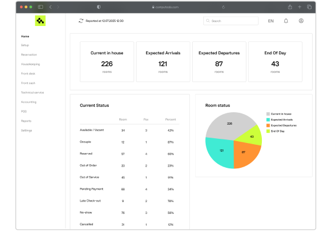Show tab overview icon in browser
331x231 pixels.
(309, 7)
